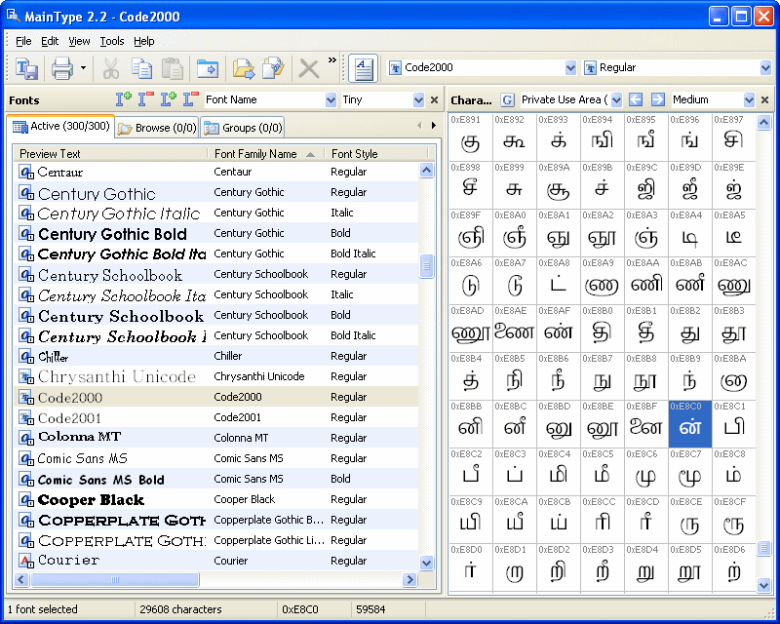The image size is (780, 624).
Task: Select the character cell 0xE8C1
Action: tap(734, 424)
